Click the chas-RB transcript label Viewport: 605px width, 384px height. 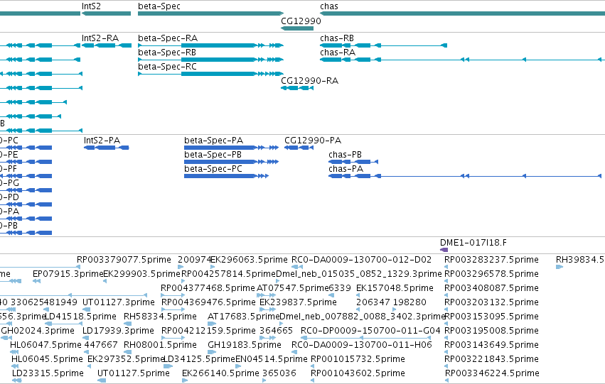click(x=337, y=38)
